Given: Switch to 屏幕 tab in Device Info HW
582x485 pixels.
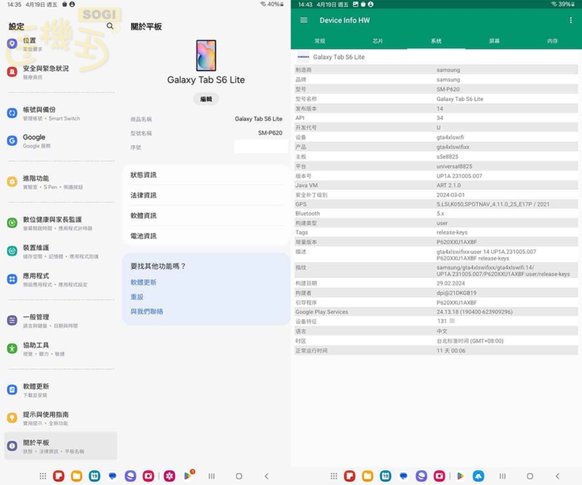Looking at the screenshot, I should [494, 41].
